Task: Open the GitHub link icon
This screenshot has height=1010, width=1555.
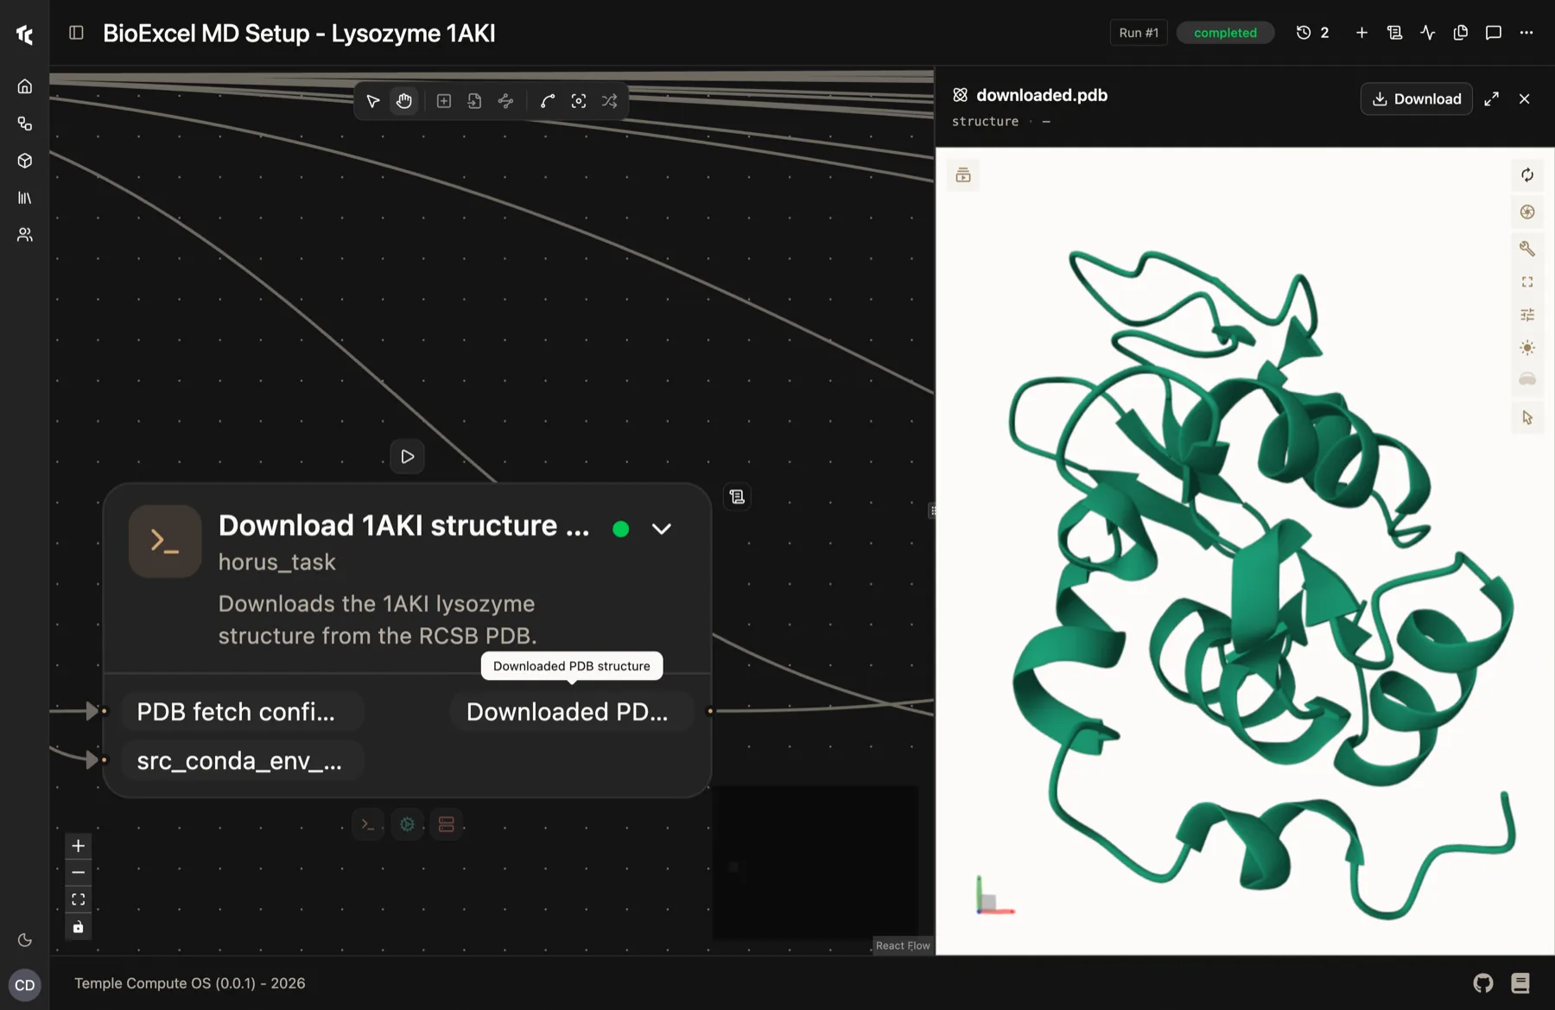Action: (1483, 983)
